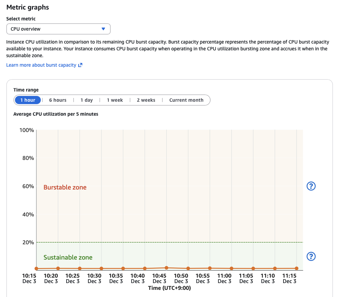Select the 10:15 data point marker

coord(36,268)
